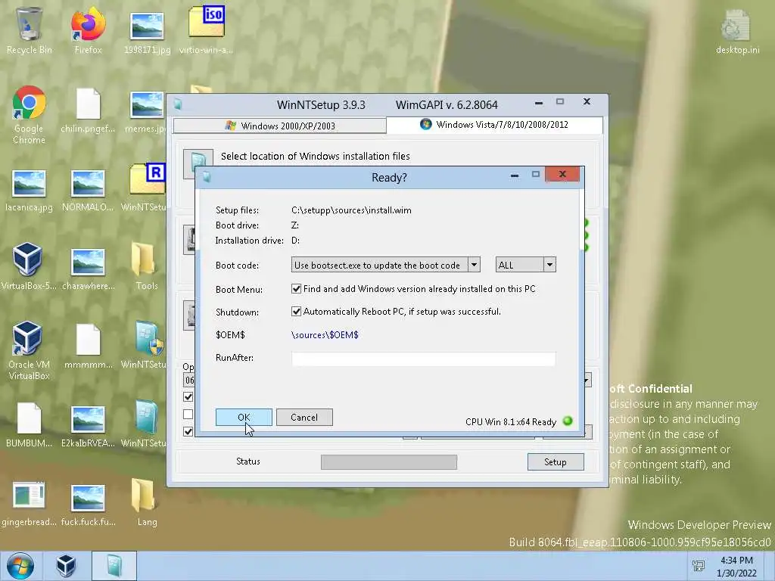Select the desktop.ini file icon
The width and height of the screenshot is (775, 581).
[737, 30]
